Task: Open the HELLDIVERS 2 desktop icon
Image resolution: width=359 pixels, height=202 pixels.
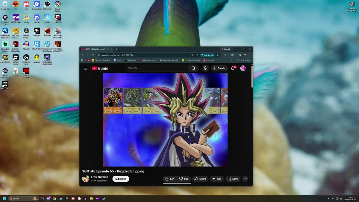Action: (5, 86)
